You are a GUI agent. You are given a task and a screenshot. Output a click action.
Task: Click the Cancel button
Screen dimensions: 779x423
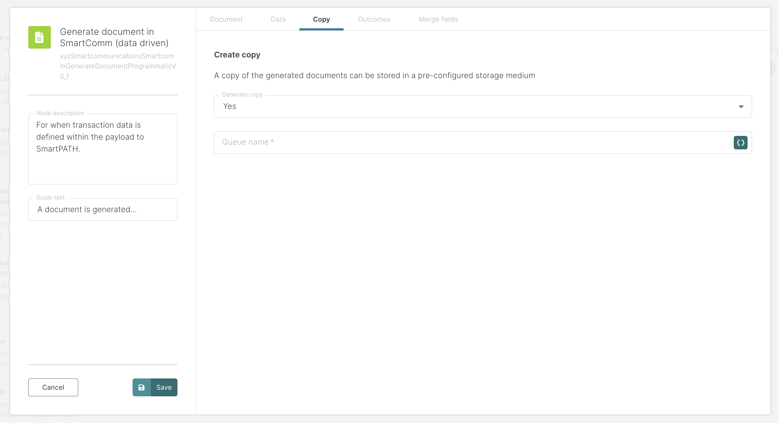click(53, 387)
